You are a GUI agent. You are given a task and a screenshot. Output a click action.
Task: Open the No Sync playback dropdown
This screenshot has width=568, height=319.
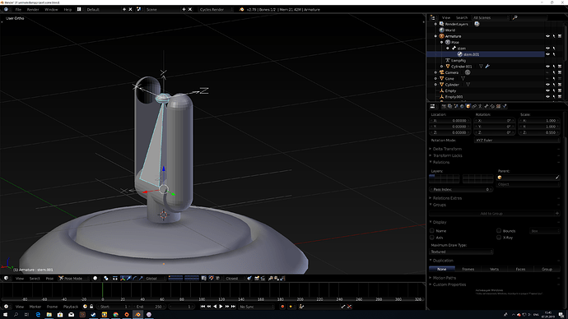point(257,307)
